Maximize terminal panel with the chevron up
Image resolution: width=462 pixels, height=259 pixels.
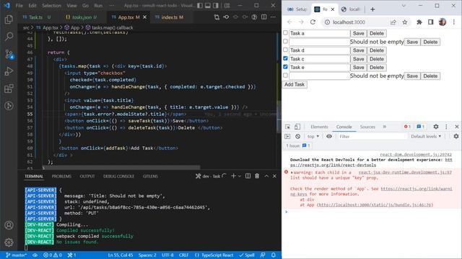click(x=266, y=176)
